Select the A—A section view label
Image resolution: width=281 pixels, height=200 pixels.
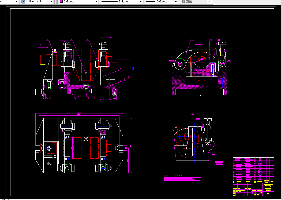click(198, 45)
